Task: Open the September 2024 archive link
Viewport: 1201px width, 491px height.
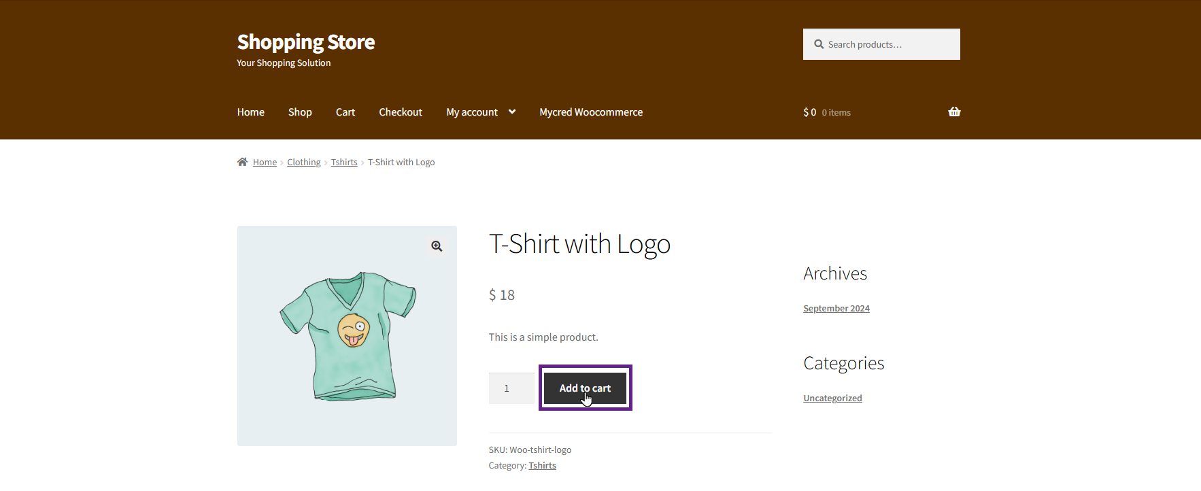Action: [836, 309]
